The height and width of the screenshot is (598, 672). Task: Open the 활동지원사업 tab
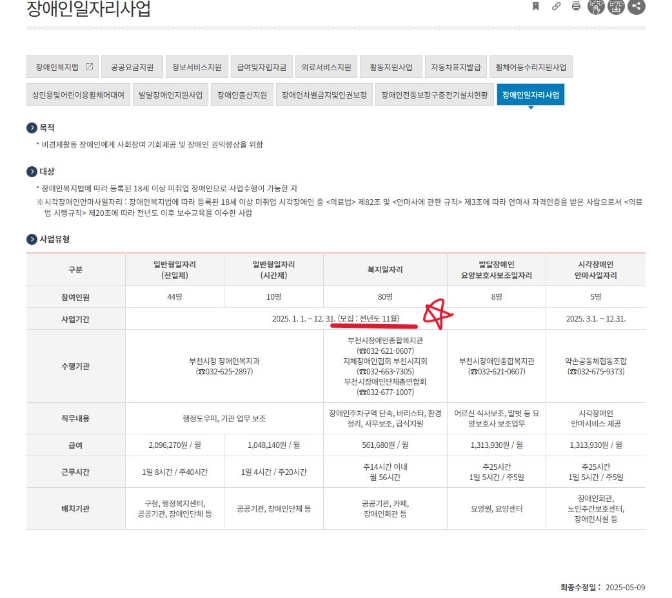(x=391, y=67)
